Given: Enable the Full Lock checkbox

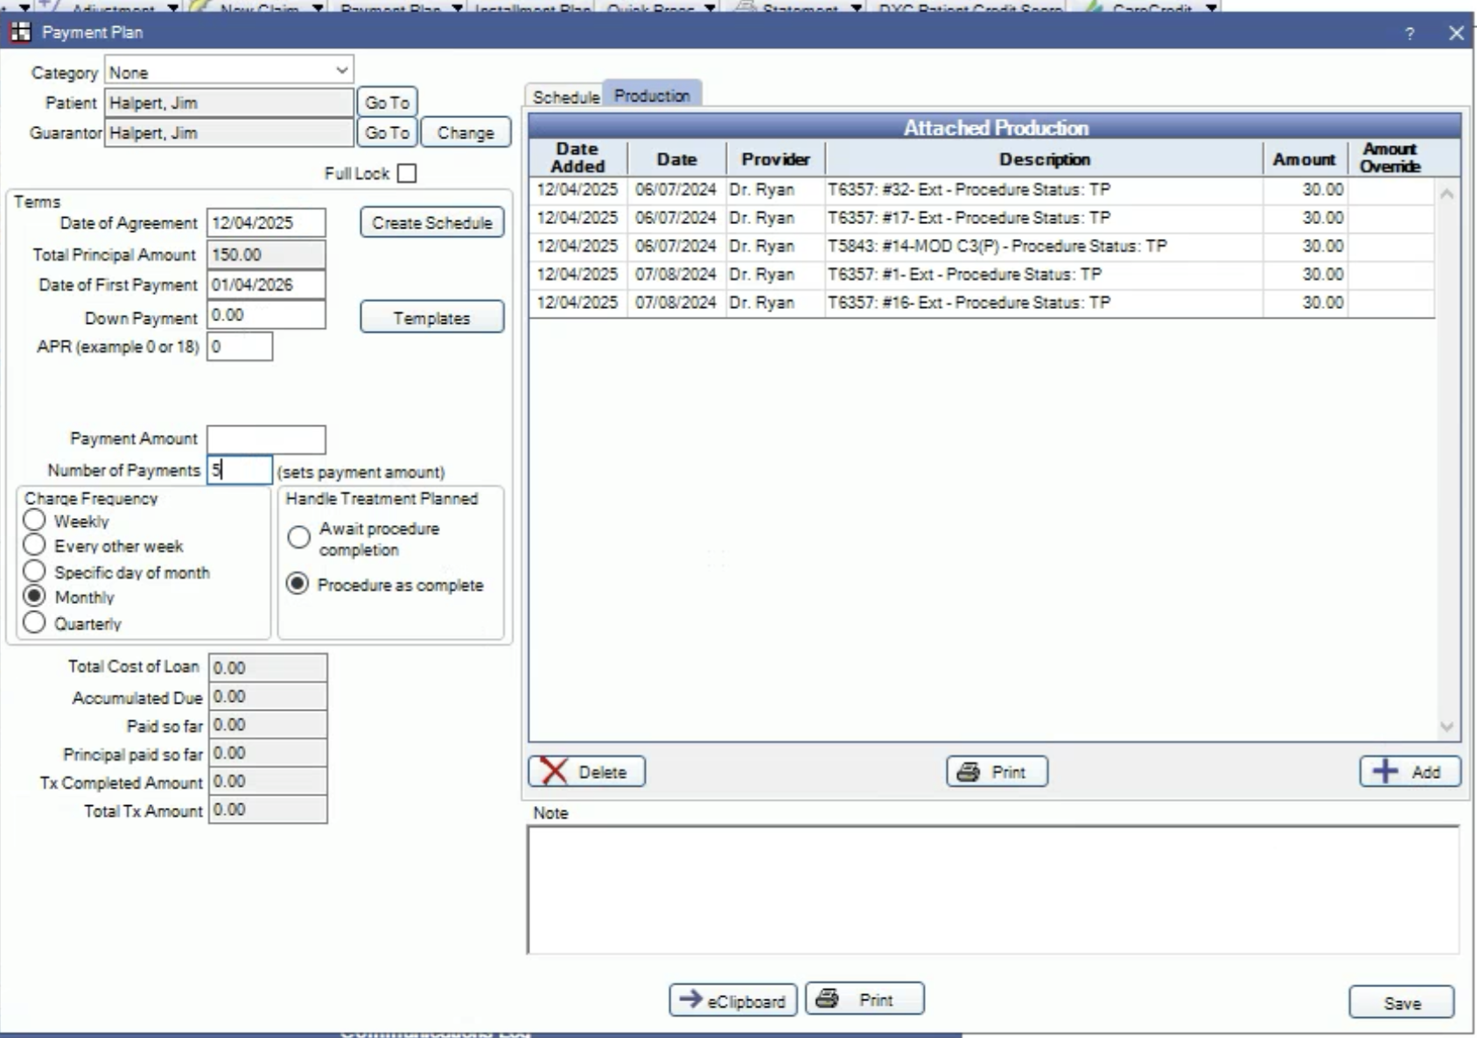Looking at the screenshot, I should click(407, 173).
